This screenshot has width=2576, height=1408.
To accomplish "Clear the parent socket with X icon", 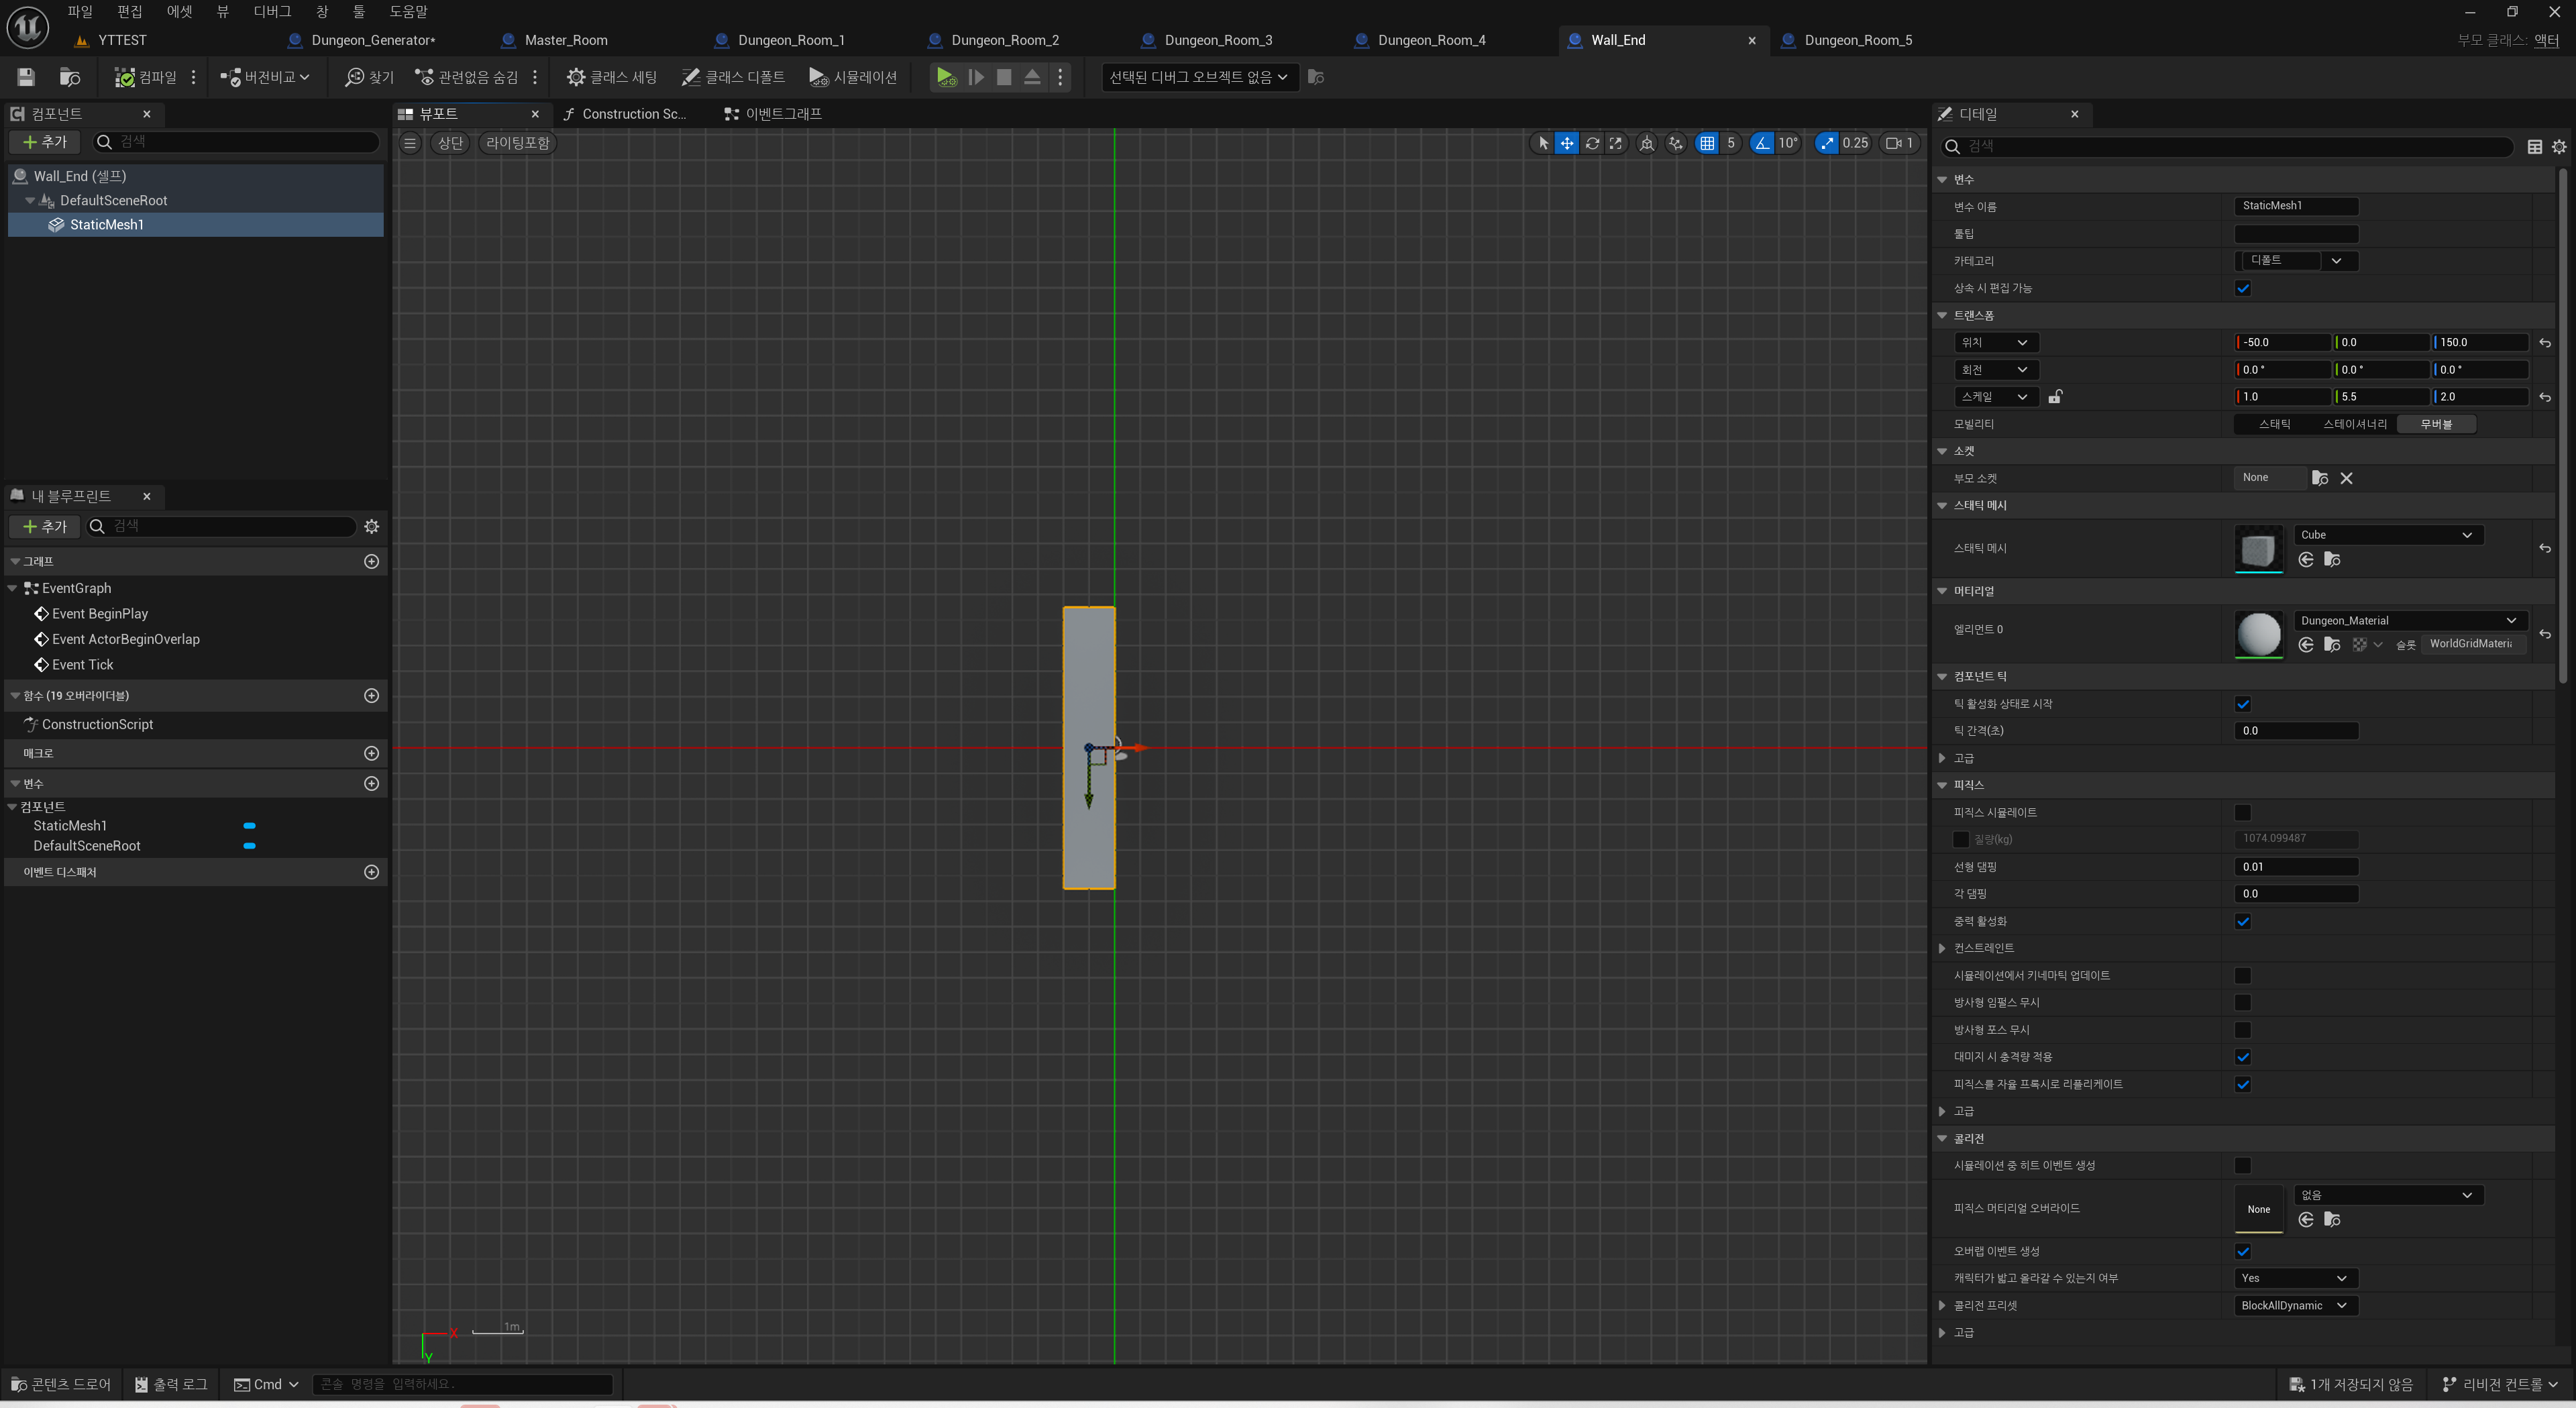I will click(2346, 478).
